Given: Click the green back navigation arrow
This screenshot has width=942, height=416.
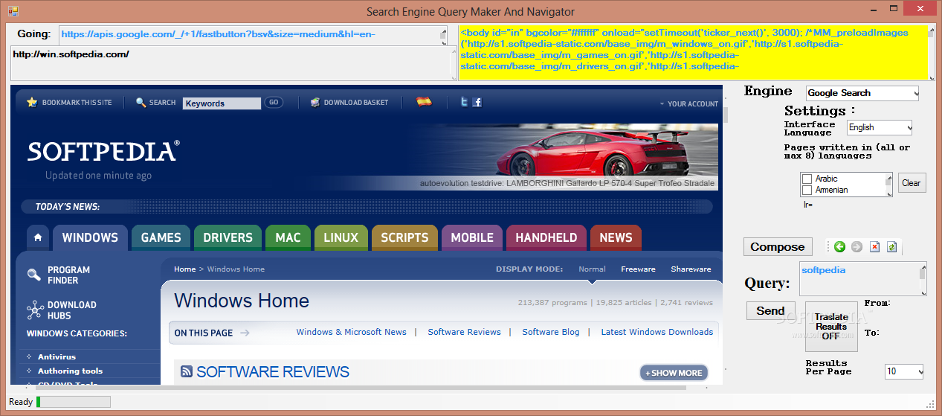Looking at the screenshot, I should (x=840, y=247).
